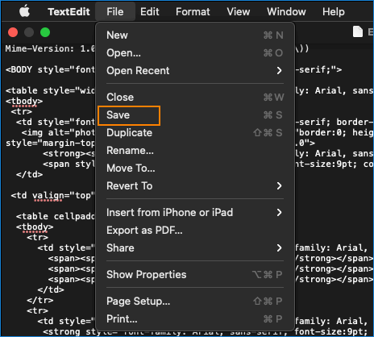Open the View menu
The image size is (374, 337).
238,12
